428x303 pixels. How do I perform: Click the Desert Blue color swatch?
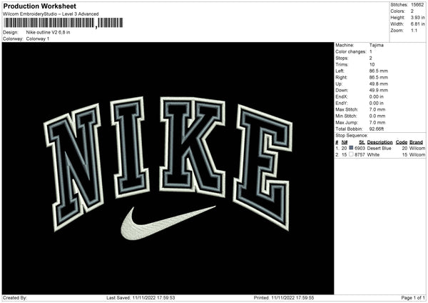[x=351, y=148]
